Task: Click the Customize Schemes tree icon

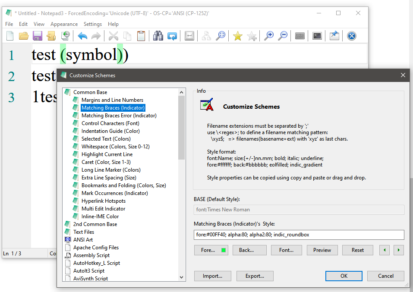Action: point(206,36)
